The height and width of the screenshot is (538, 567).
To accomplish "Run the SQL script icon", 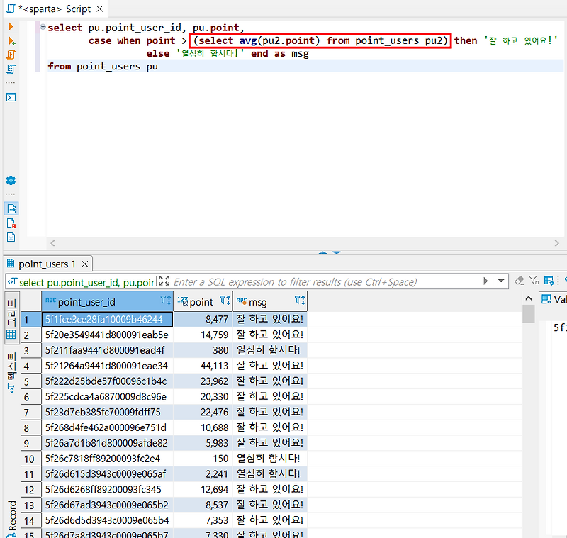I will coord(11,55).
